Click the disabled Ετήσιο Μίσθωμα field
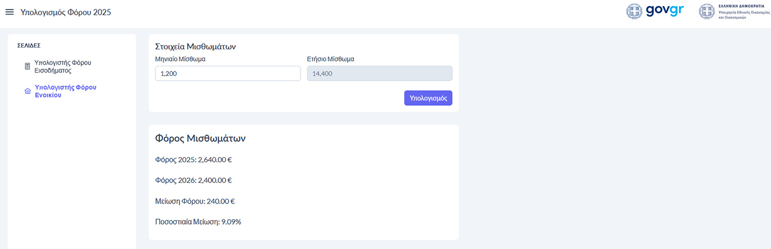 click(x=379, y=74)
